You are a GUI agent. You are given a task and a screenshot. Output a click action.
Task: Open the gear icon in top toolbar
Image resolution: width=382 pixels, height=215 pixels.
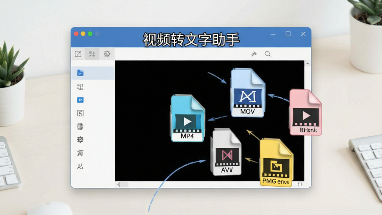point(107,54)
